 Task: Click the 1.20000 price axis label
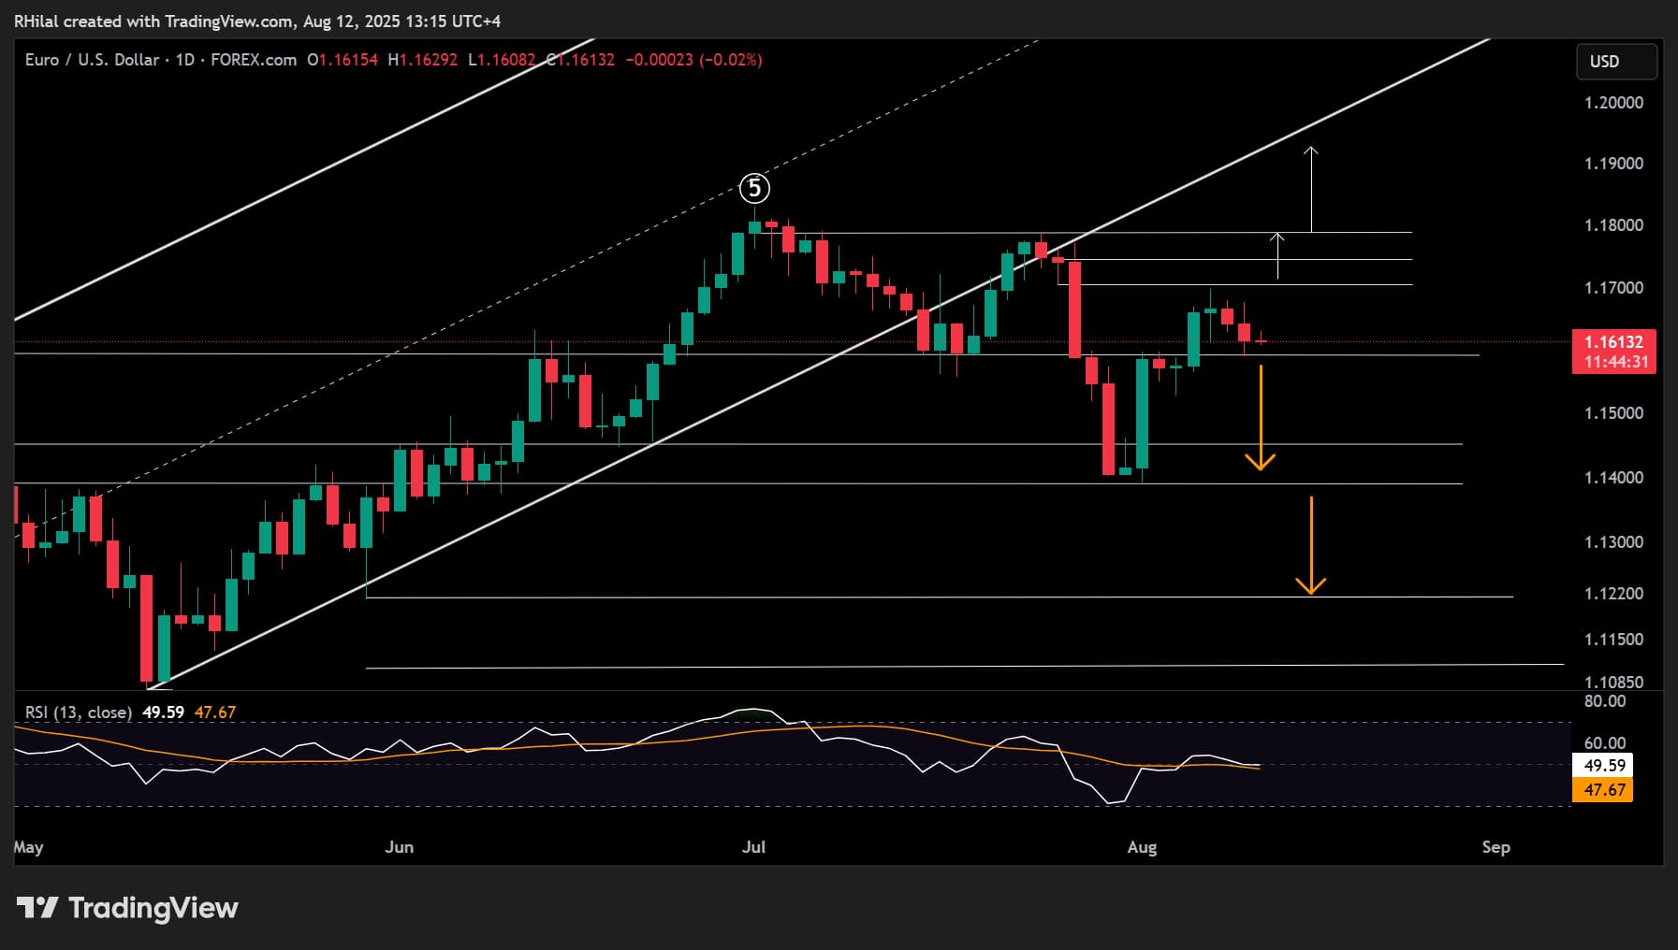point(1612,103)
